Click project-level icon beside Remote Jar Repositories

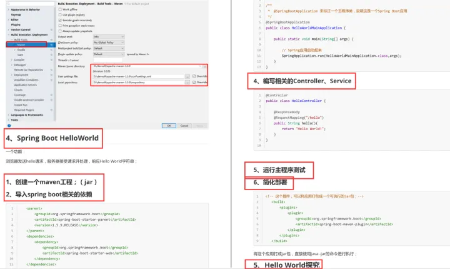click(x=51, y=70)
